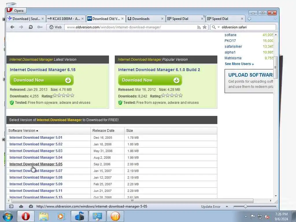The width and height of the screenshot is (296, 222).
Task: Go back with the back arrow
Action: click(x=12, y=27)
